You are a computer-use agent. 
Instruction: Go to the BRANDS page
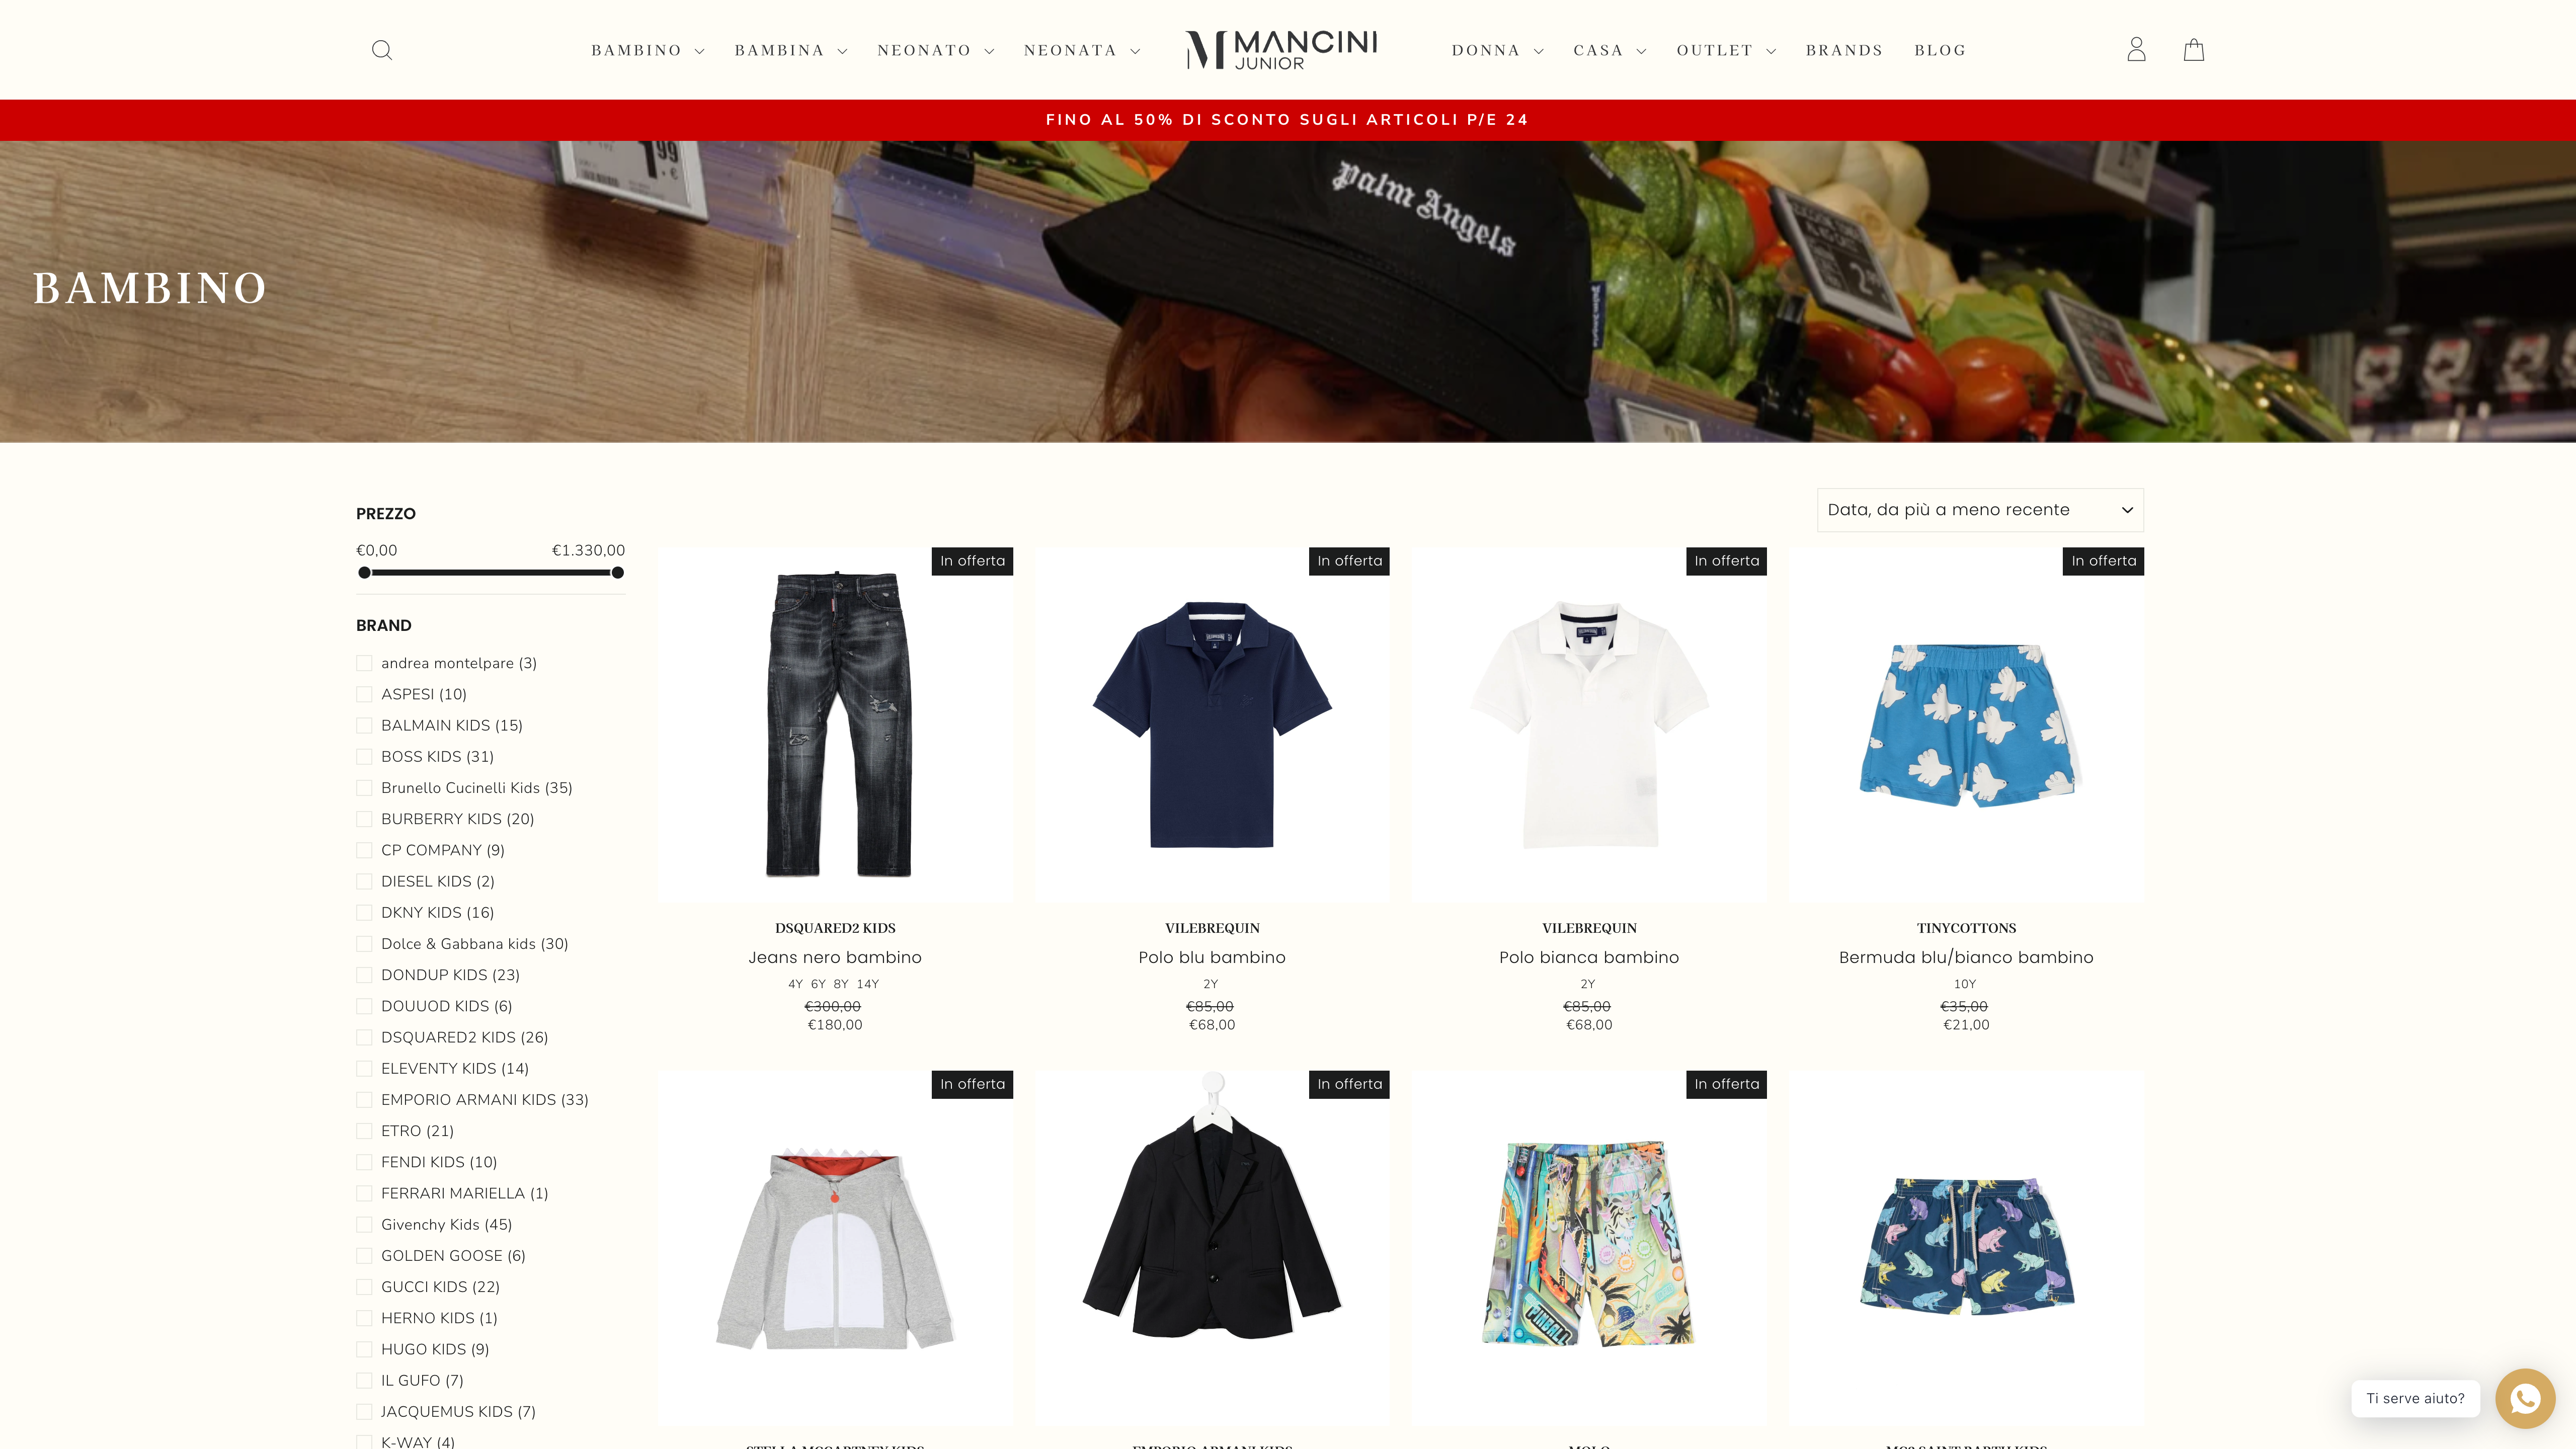(x=1844, y=50)
